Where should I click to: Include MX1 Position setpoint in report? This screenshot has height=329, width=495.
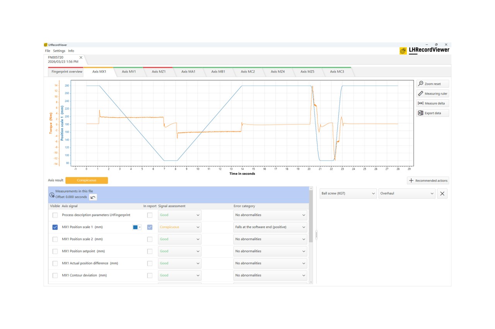click(150, 251)
